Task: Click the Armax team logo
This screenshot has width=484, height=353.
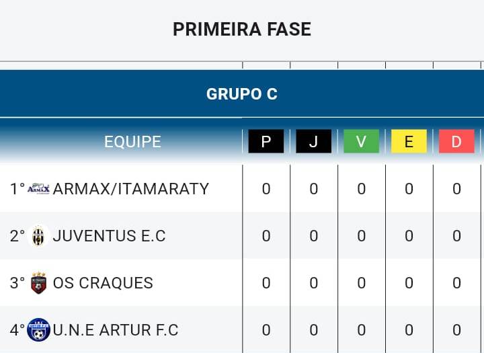Action: click(38, 188)
